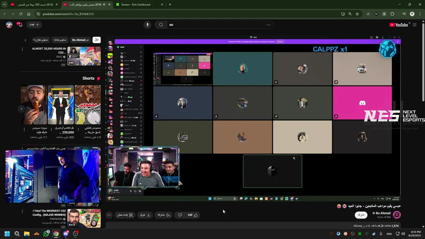This screenshot has width=425, height=239.
Task: Open the volume icon in system tray
Action: pos(403,234)
